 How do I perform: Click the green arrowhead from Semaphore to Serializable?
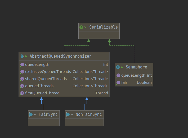coord(109,40)
